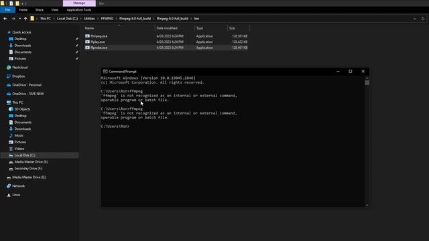The image size is (429, 241).
Task: Open the File menu
Action: point(7,10)
